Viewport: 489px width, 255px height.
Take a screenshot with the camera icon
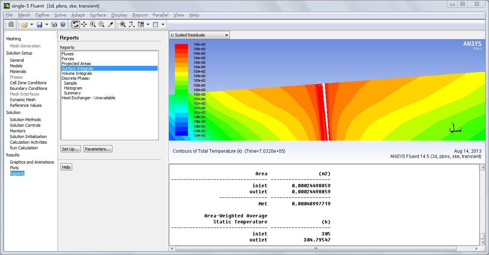(x=54, y=25)
